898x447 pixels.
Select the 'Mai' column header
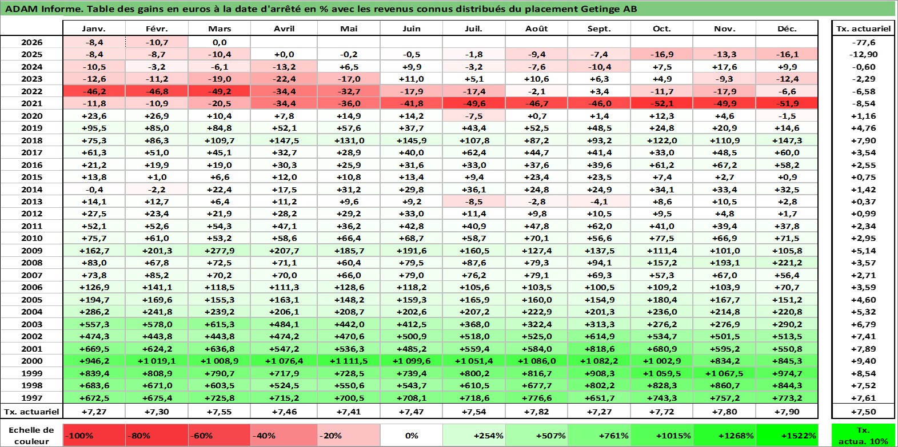click(349, 29)
